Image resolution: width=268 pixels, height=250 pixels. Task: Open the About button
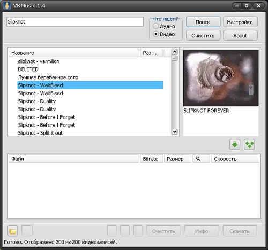[240, 35]
